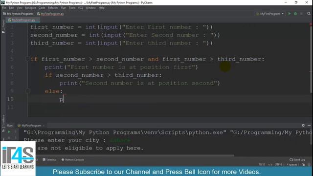313x176 pixels.
Task: Rerun program using Run panel green arrow
Action: pos(9,132)
